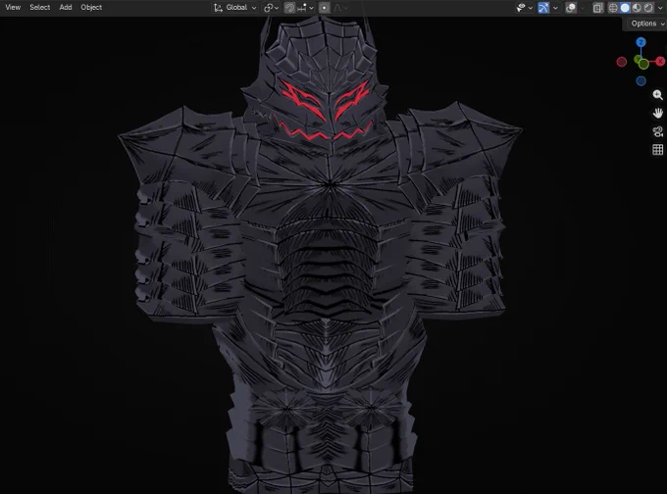Switch to solid viewport shading
The image size is (667, 494).
[x=625, y=8]
